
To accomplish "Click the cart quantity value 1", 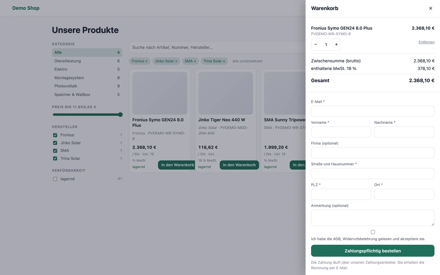I will [x=326, y=45].
